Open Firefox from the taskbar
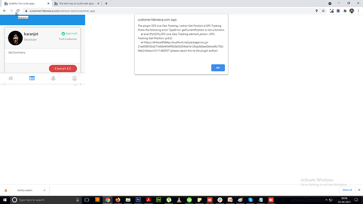The width and height of the screenshot is (363, 204). (118, 200)
